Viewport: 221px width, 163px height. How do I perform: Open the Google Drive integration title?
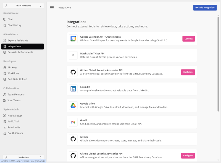[87, 104]
